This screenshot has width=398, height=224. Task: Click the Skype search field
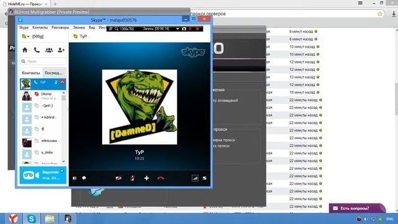43,61
